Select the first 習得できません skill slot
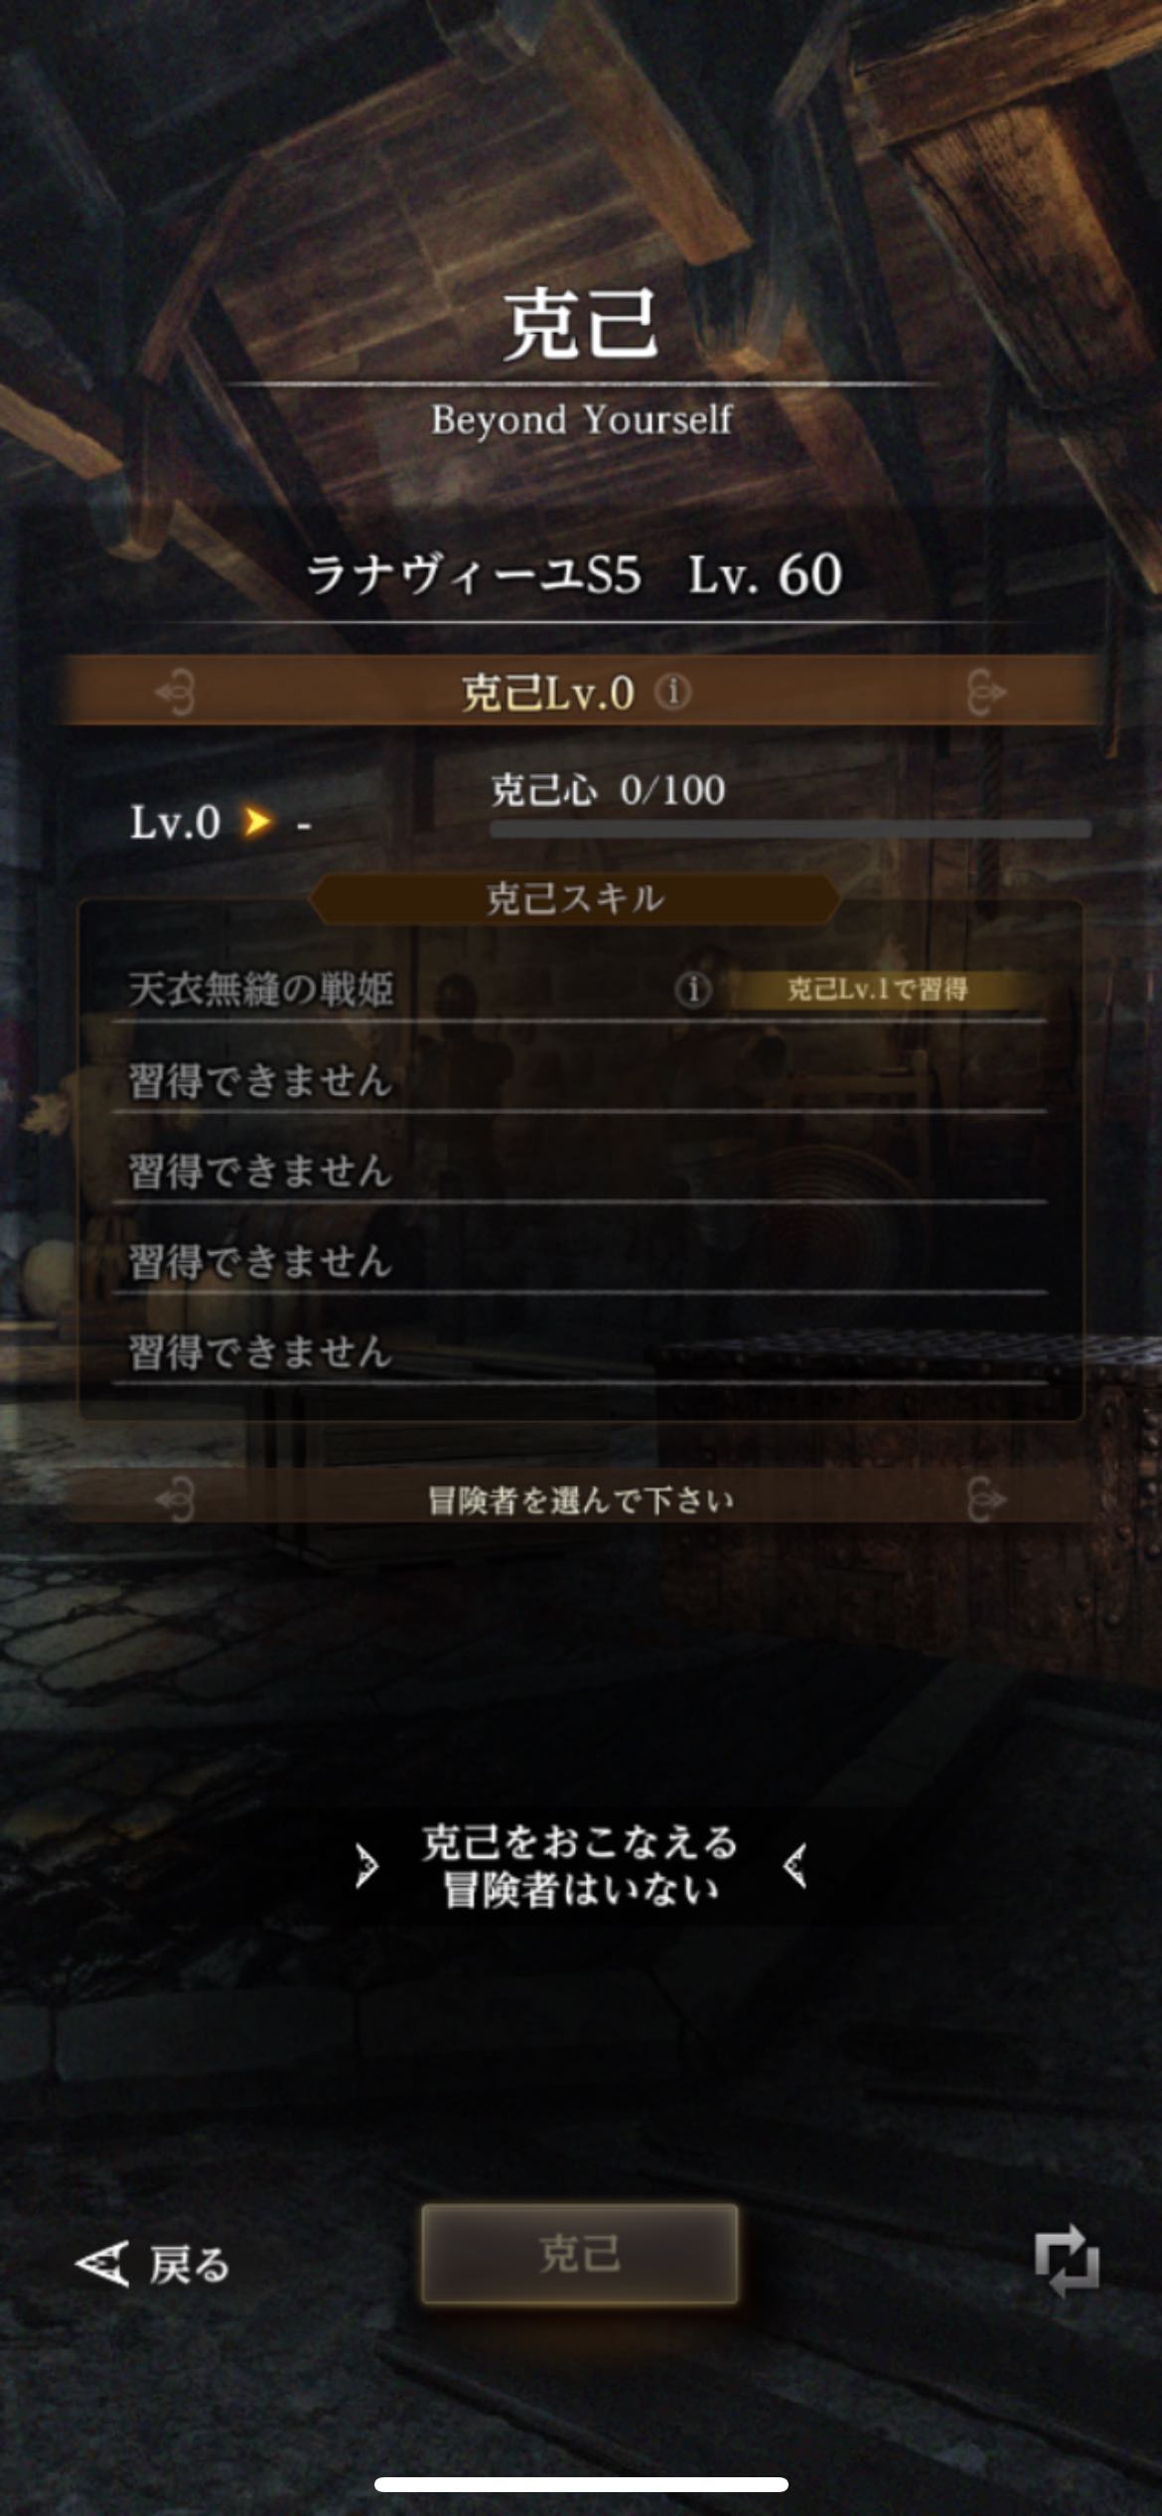The image size is (1162, 2516). click(x=580, y=1080)
